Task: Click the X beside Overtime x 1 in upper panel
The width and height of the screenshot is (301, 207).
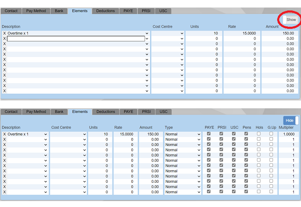Action: click(5, 33)
